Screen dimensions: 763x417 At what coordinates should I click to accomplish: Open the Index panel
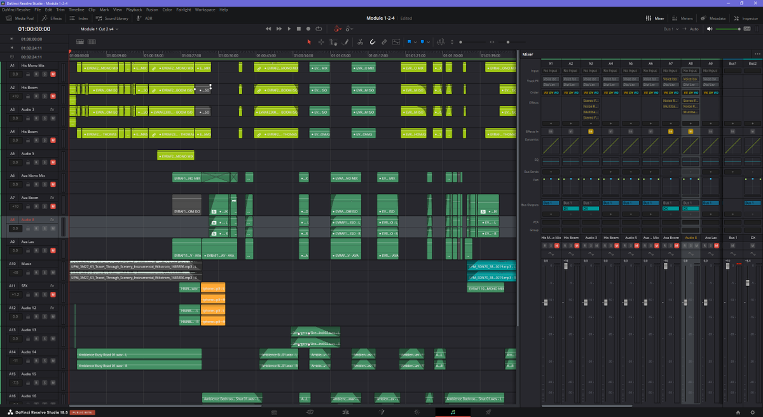click(x=79, y=18)
